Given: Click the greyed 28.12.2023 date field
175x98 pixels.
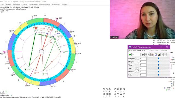Looking at the screenshot, I should click(159, 51).
